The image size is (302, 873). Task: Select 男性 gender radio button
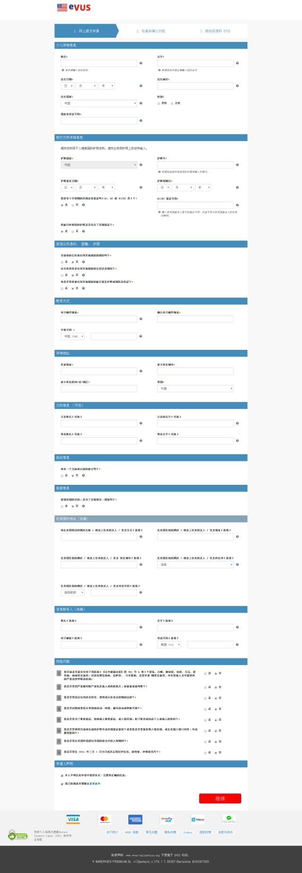click(159, 103)
